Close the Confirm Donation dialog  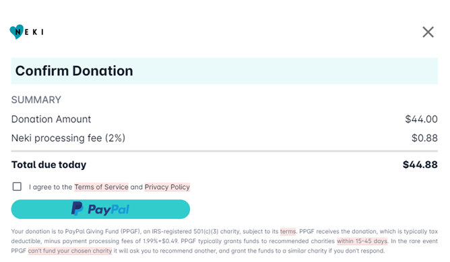pos(428,32)
